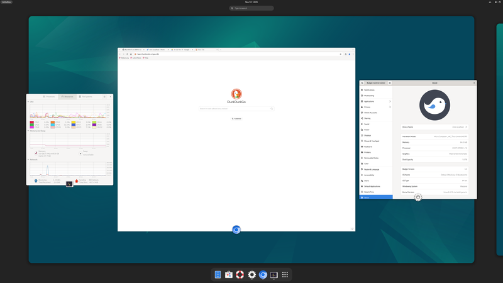This screenshot has width=503, height=283.
Task: Click Activities in the top bar
Action: click(6, 2)
